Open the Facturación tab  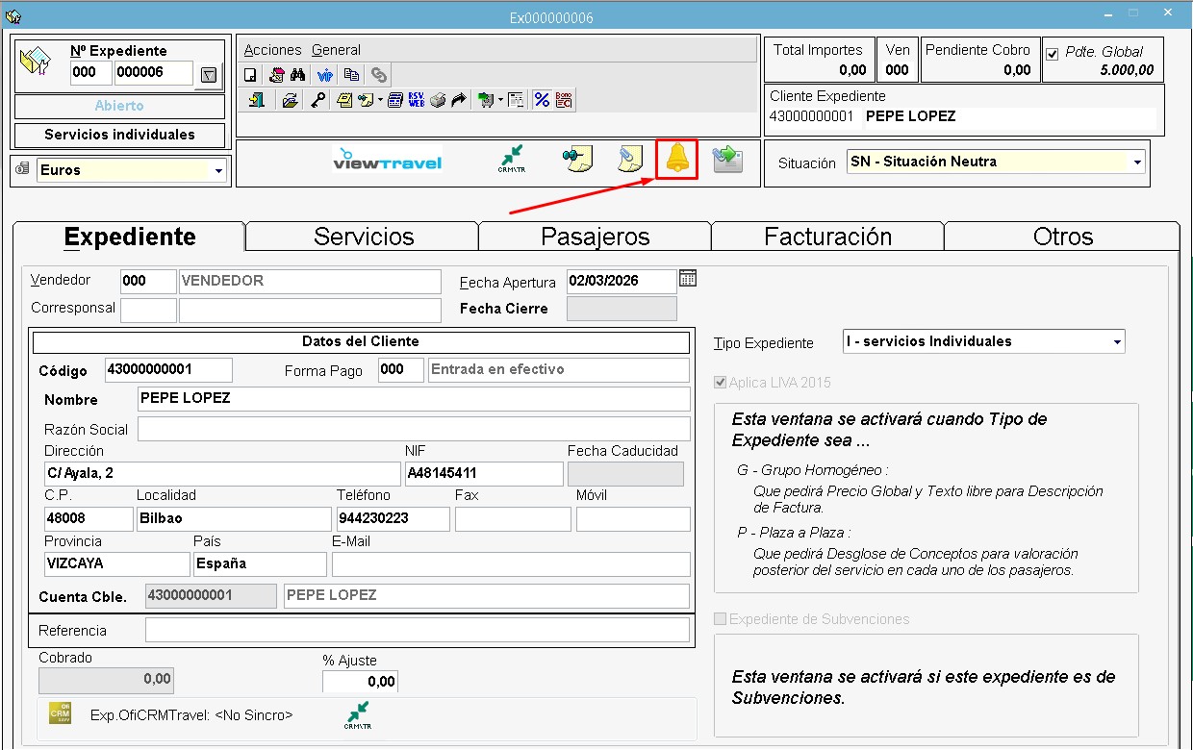(827, 237)
